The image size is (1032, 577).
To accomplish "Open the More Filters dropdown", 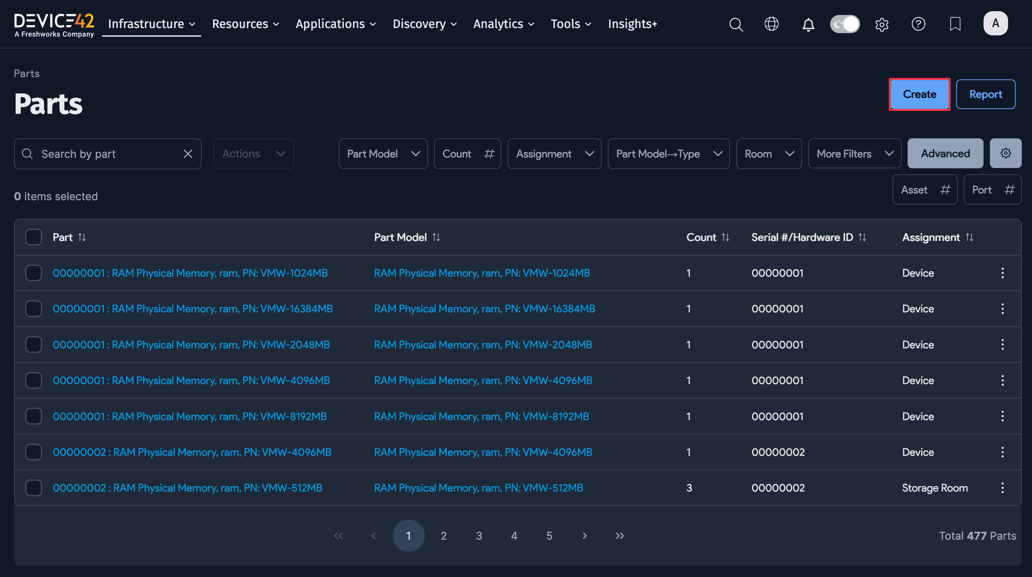I will click(x=854, y=154).
